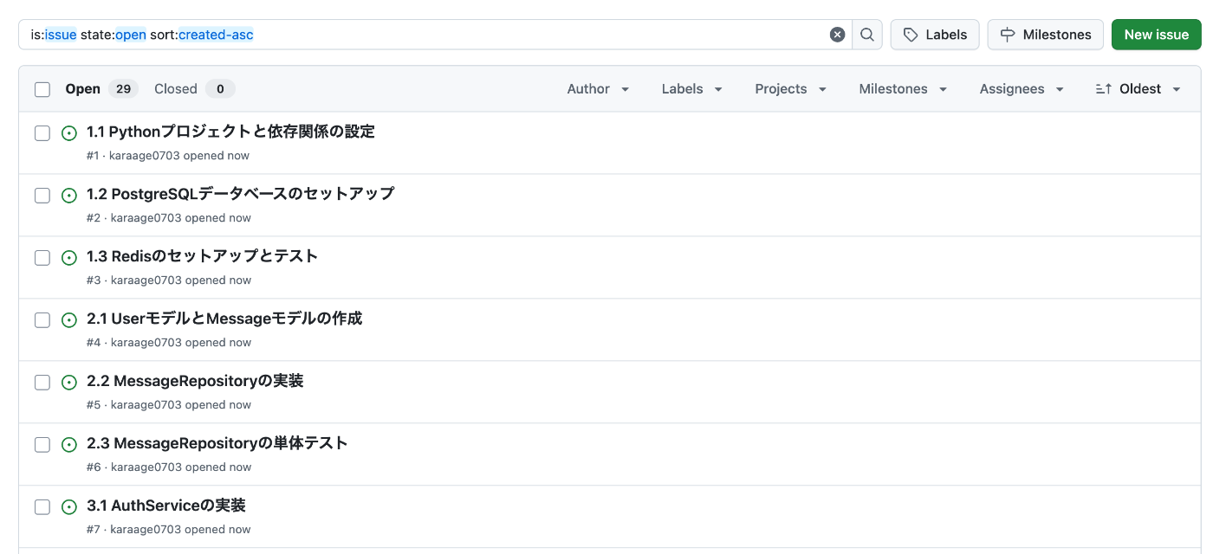1213x554 pixels.
Task: Click "opened now" text on issue #6
Action: click(218, 467)
